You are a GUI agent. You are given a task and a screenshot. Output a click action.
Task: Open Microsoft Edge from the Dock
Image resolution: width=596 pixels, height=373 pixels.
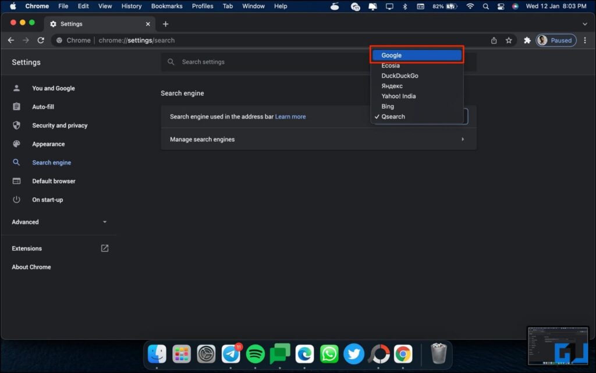pyautogui.click(x=305, y=354)
